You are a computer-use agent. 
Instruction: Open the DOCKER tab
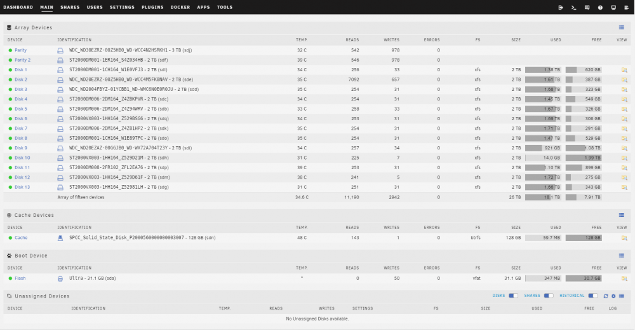click(x=180, y=7)
